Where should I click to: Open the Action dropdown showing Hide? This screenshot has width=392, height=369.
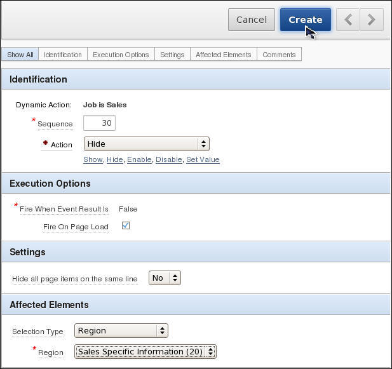pos(146,144)
